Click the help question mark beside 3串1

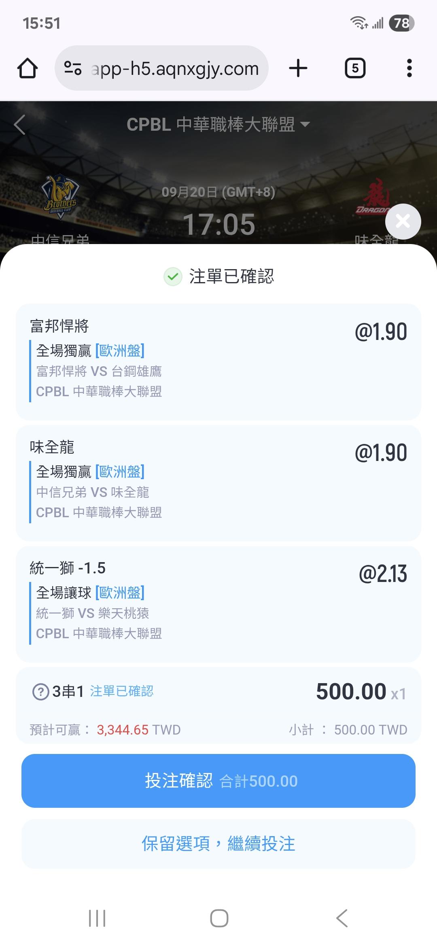pos(40,692)
